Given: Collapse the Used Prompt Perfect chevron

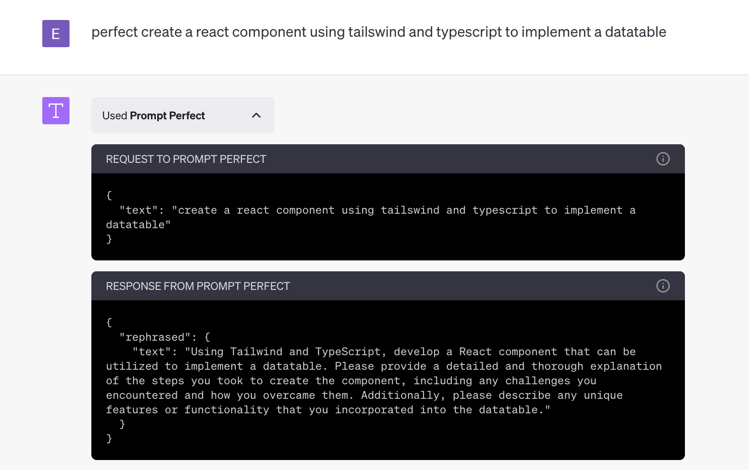Looking at the screenshot, I should pos(256,115).
